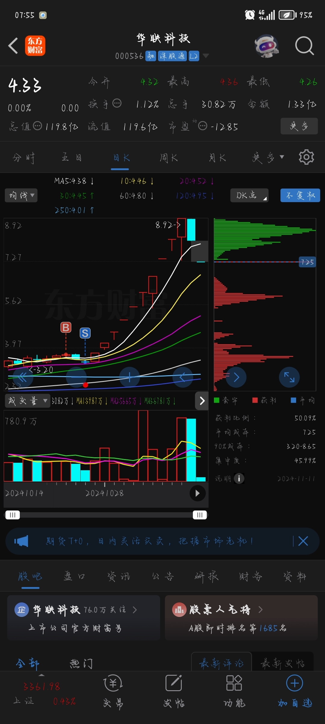Tap the L2 level badge
The image size is (325, 724).
click(x=194, y=56)
